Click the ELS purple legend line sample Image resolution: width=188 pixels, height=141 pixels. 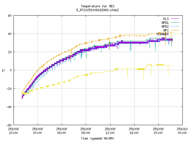(175, 19)
